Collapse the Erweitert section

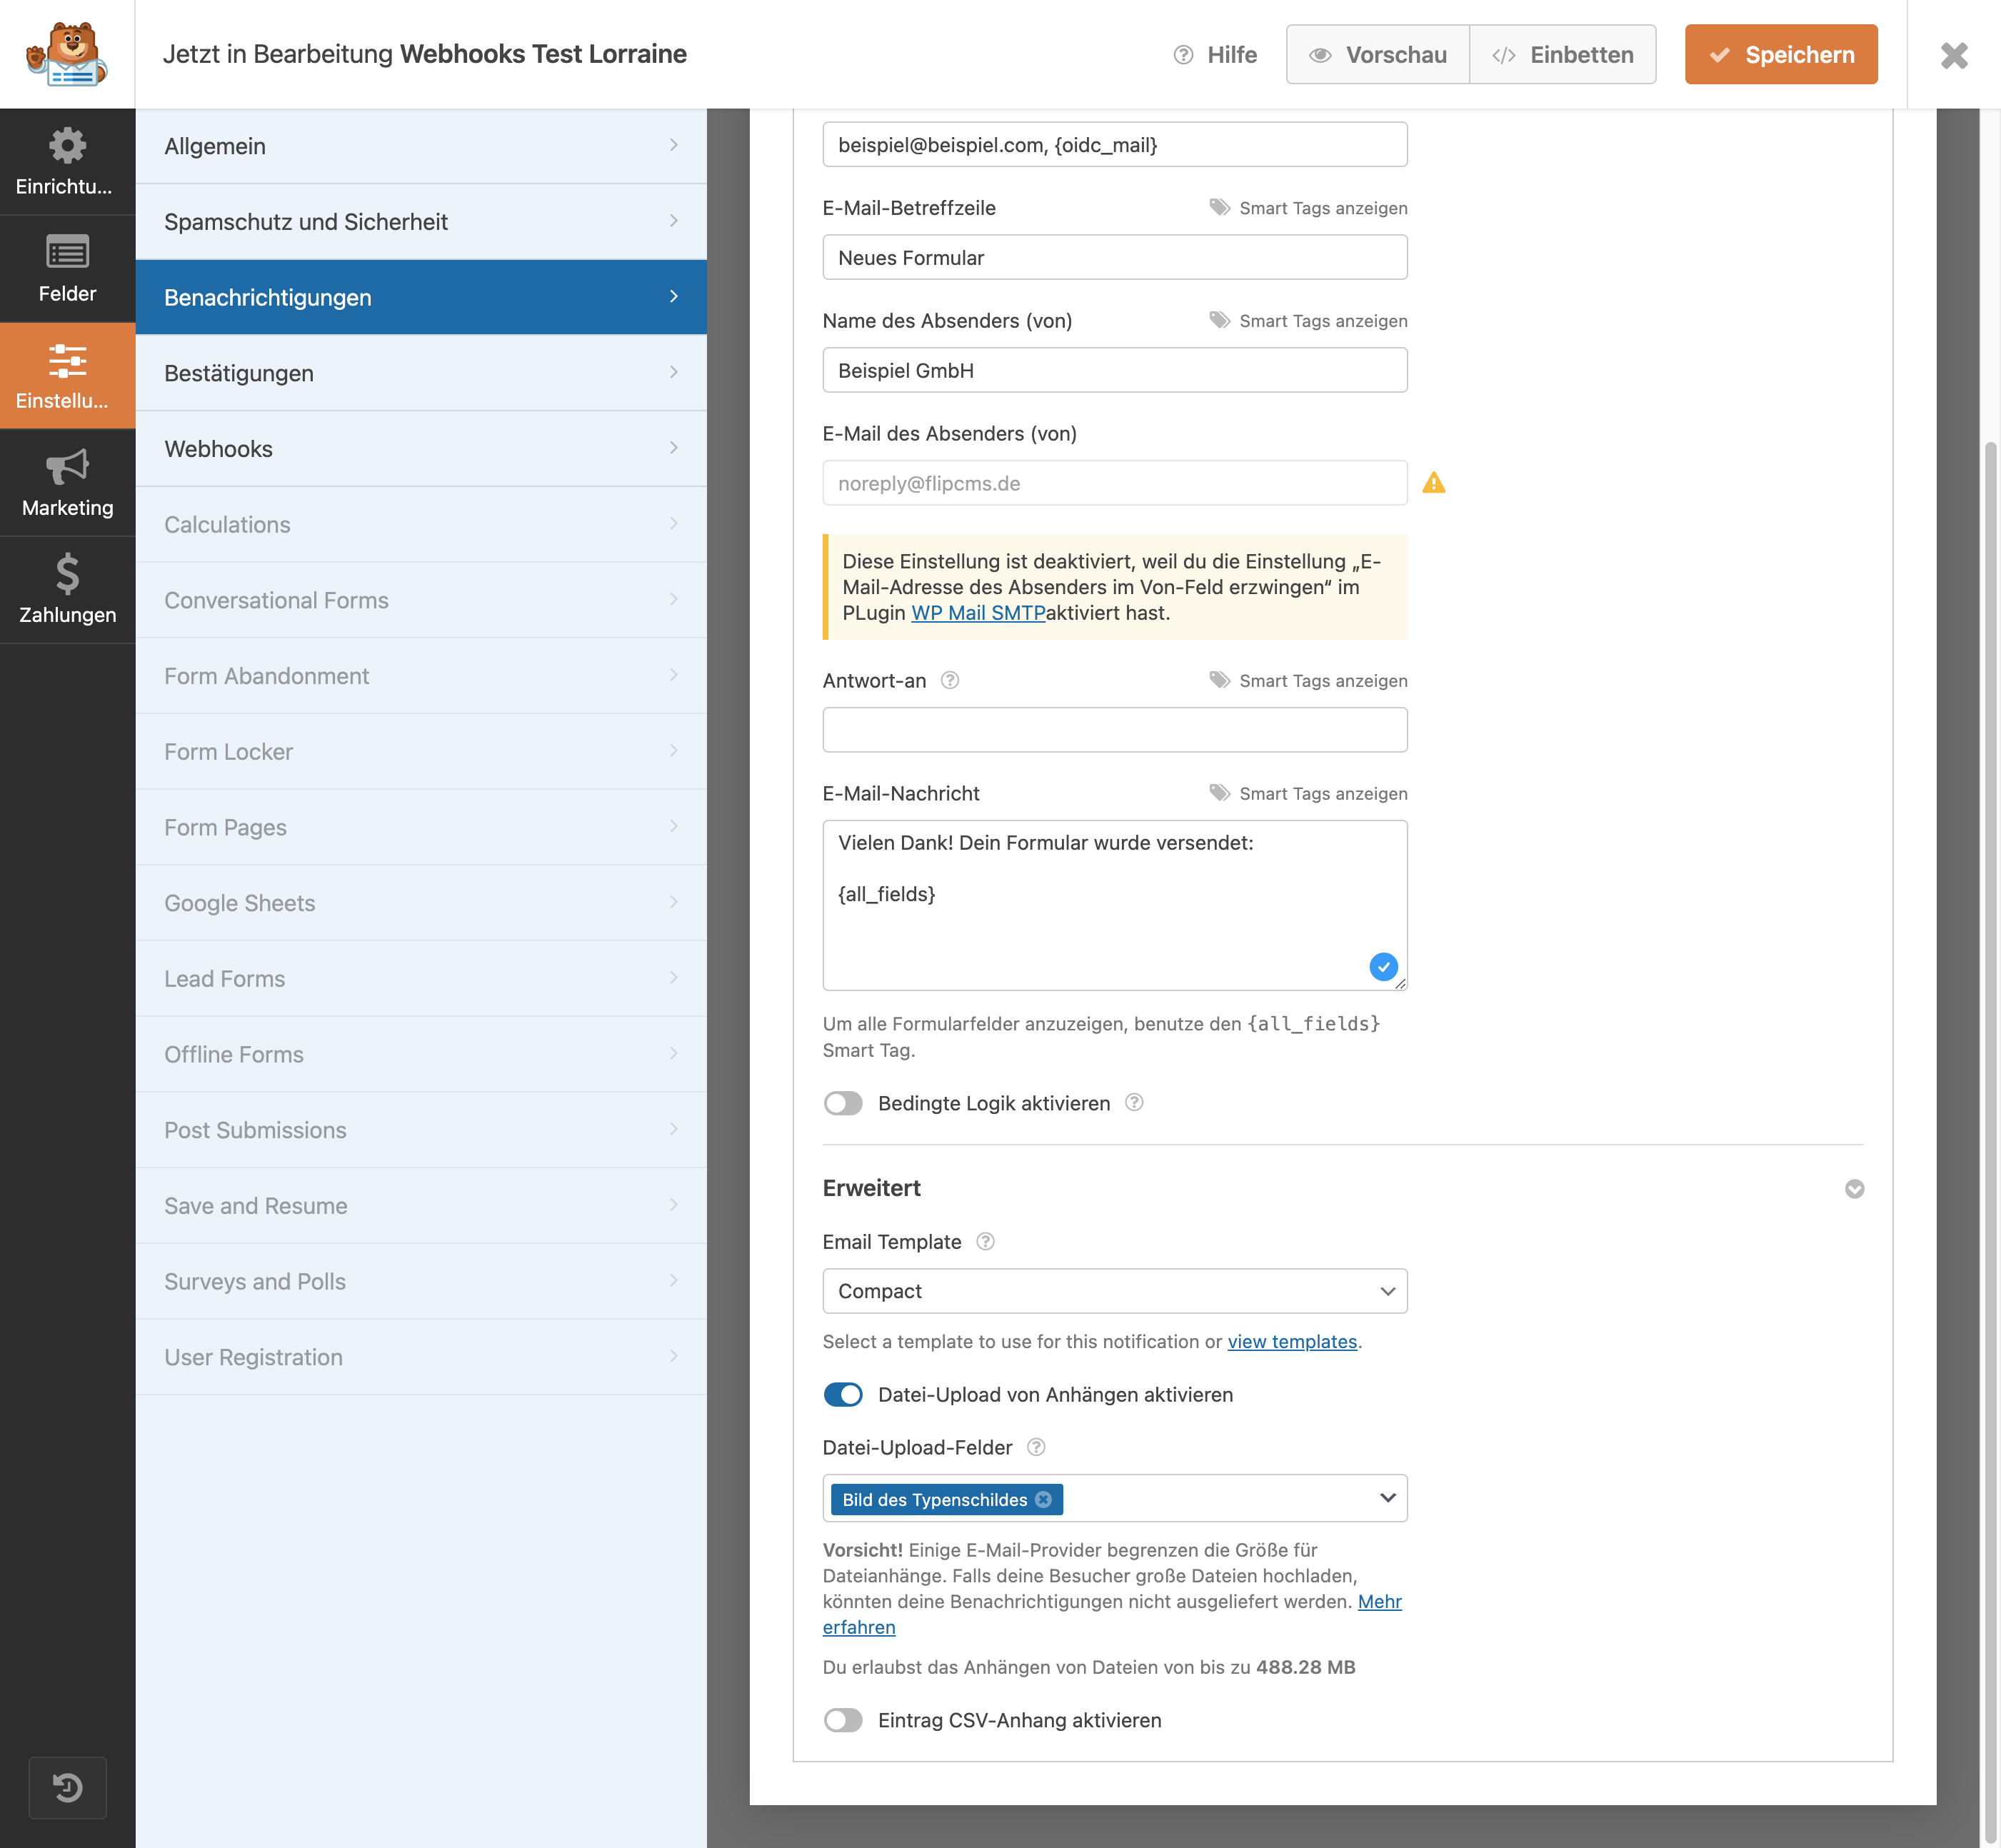pos(1854,1188)
